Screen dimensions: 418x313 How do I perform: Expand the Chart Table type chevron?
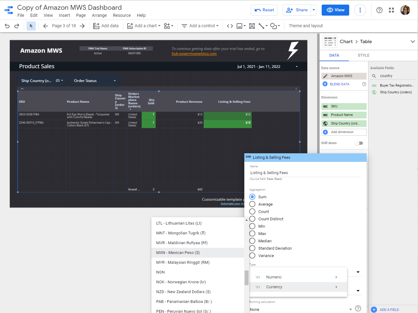[x=412, y=42]
